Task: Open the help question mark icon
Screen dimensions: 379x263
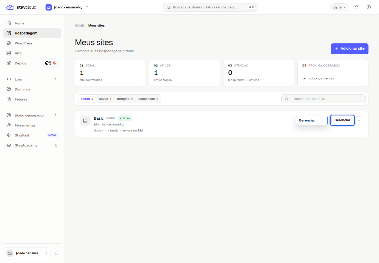Action: (368, 7)
